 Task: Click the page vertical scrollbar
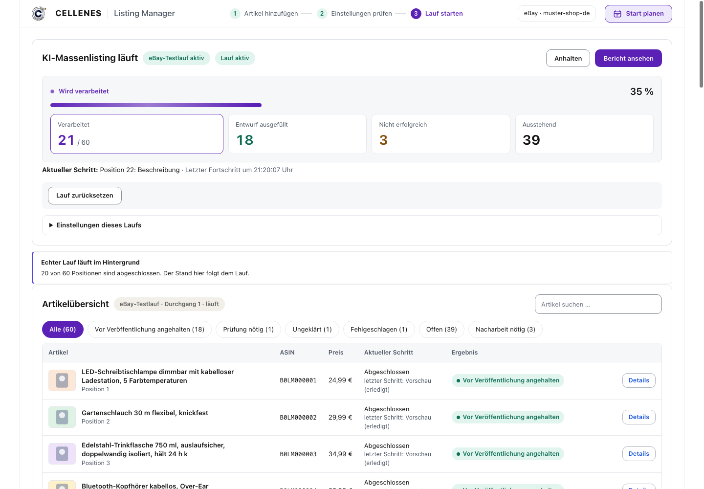701,44
